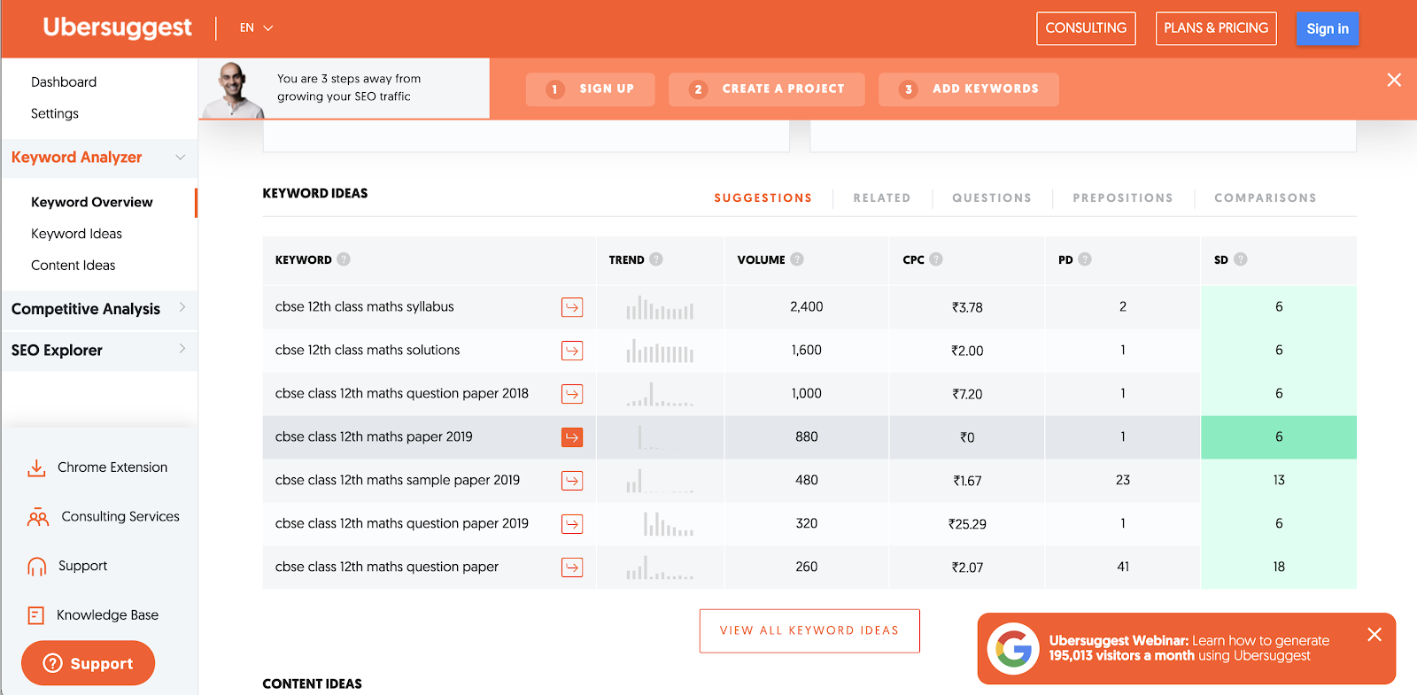
Task: Click step 3 Add Keywords button
Action: 969,89
